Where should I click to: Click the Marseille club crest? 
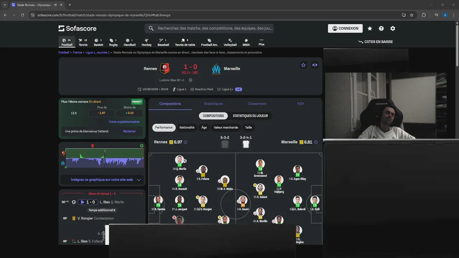216,68
